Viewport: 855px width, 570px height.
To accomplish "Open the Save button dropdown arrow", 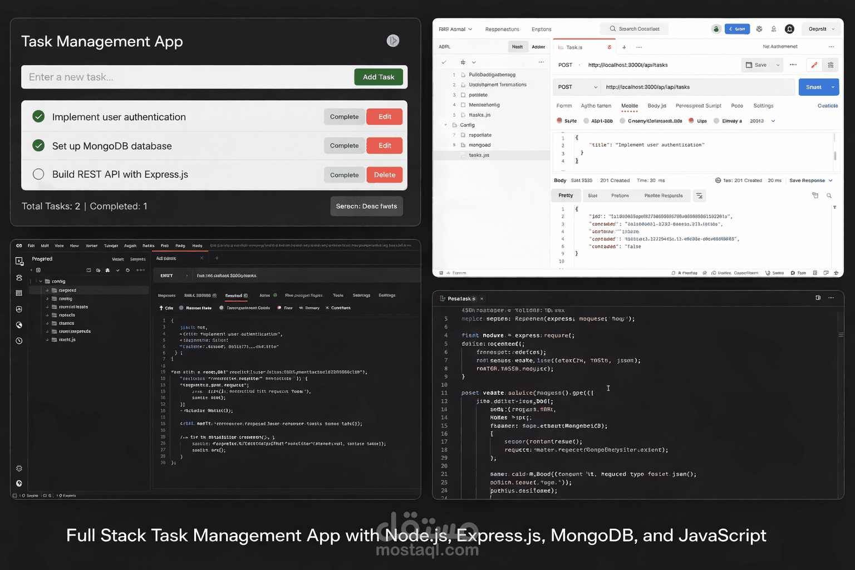I will click(x=778, y=65).
